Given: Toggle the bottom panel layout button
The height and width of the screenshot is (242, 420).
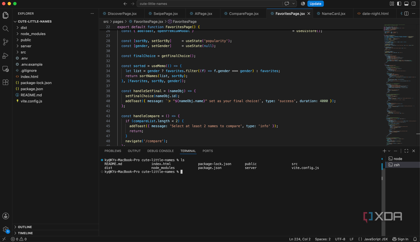Looking at the screenshot, I should 406,4.
